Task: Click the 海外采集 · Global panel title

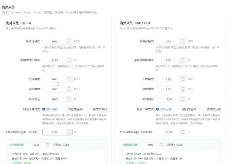Action: pos(18,23)
